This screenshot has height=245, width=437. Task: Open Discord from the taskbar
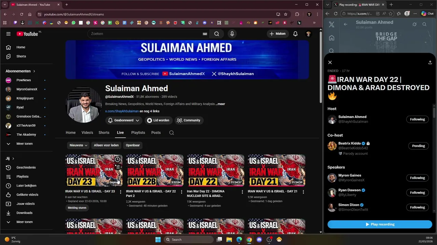click(259, 240)
